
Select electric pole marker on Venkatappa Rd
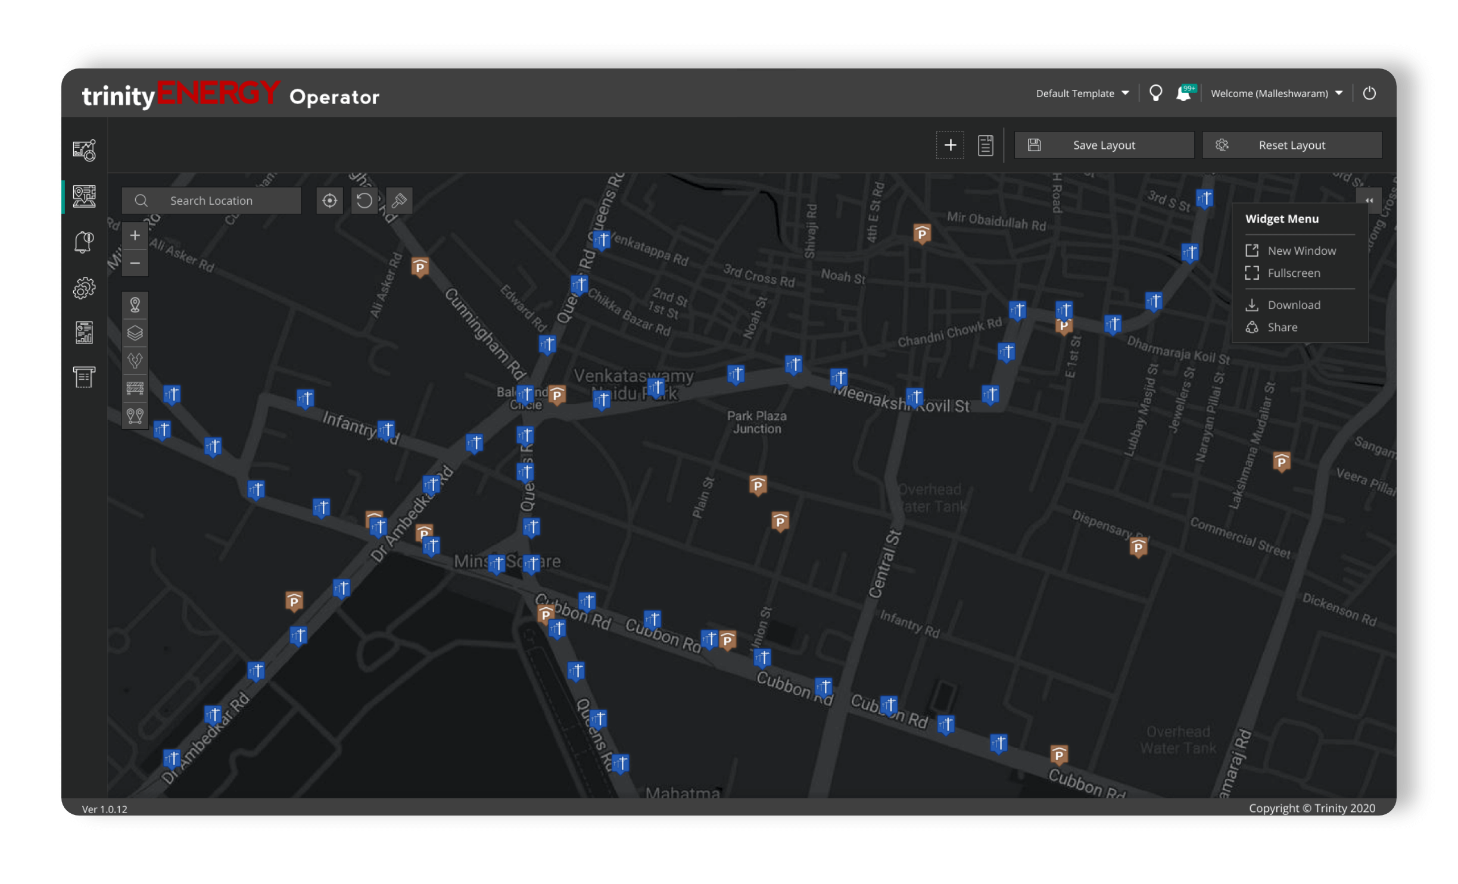pyautogui.click(x=601, y=240)
